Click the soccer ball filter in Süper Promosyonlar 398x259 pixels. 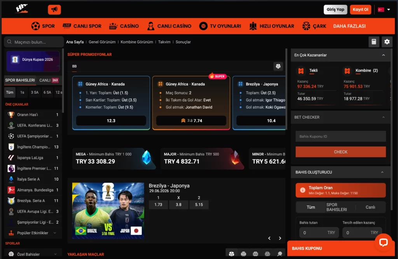278,66
